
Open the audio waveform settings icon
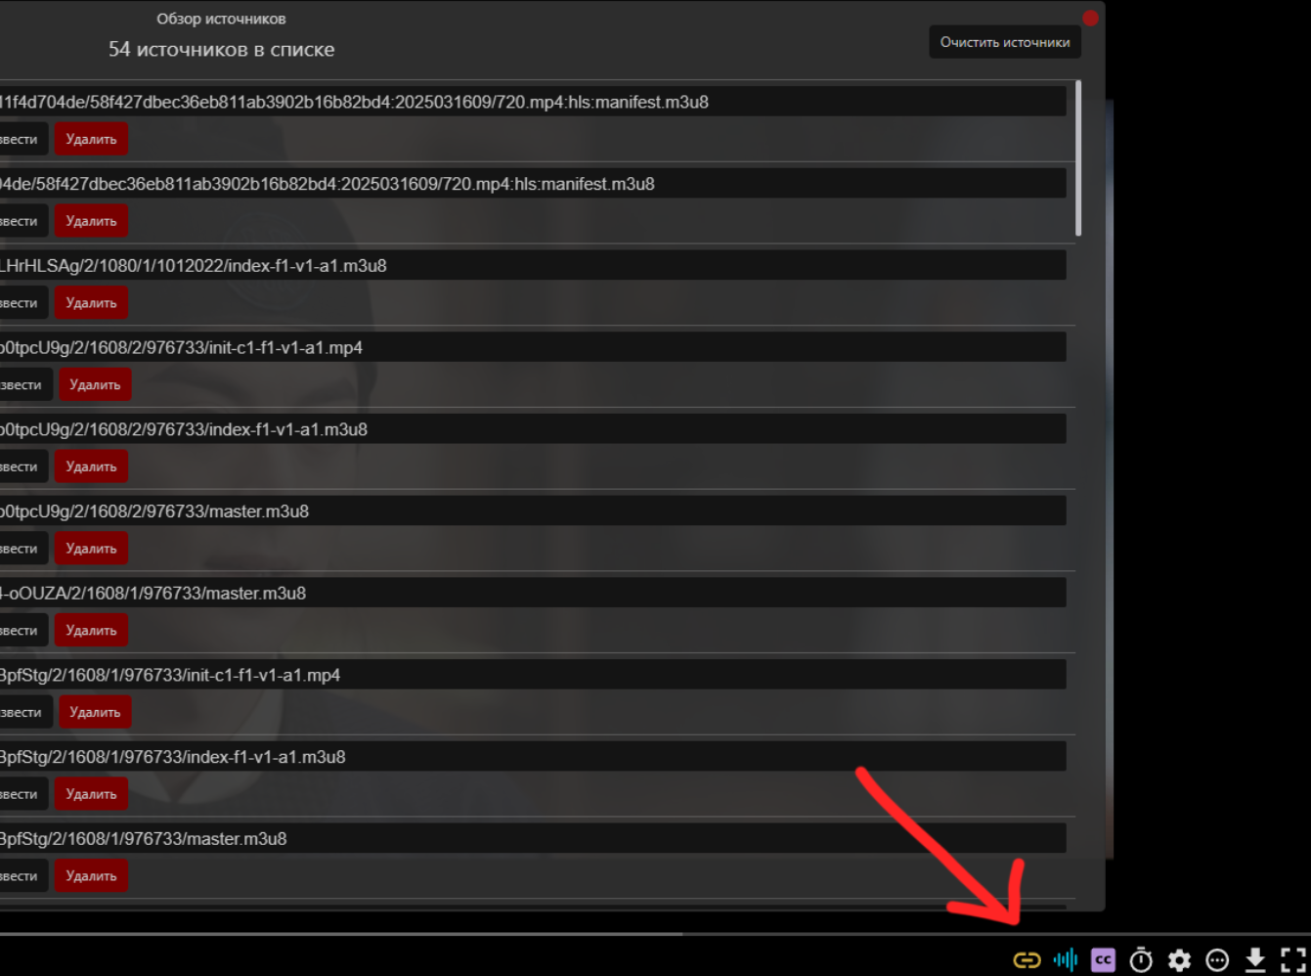coord(1066,960)
